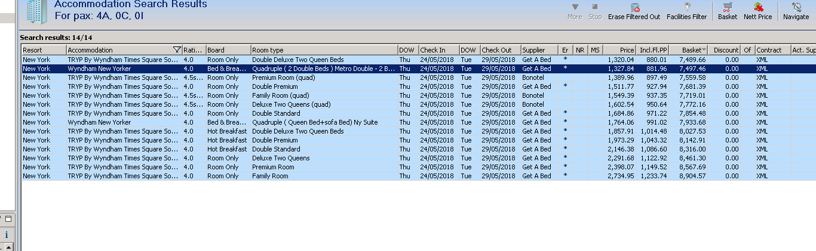
Task: Click the Er column header
Action: pos(566,50)
